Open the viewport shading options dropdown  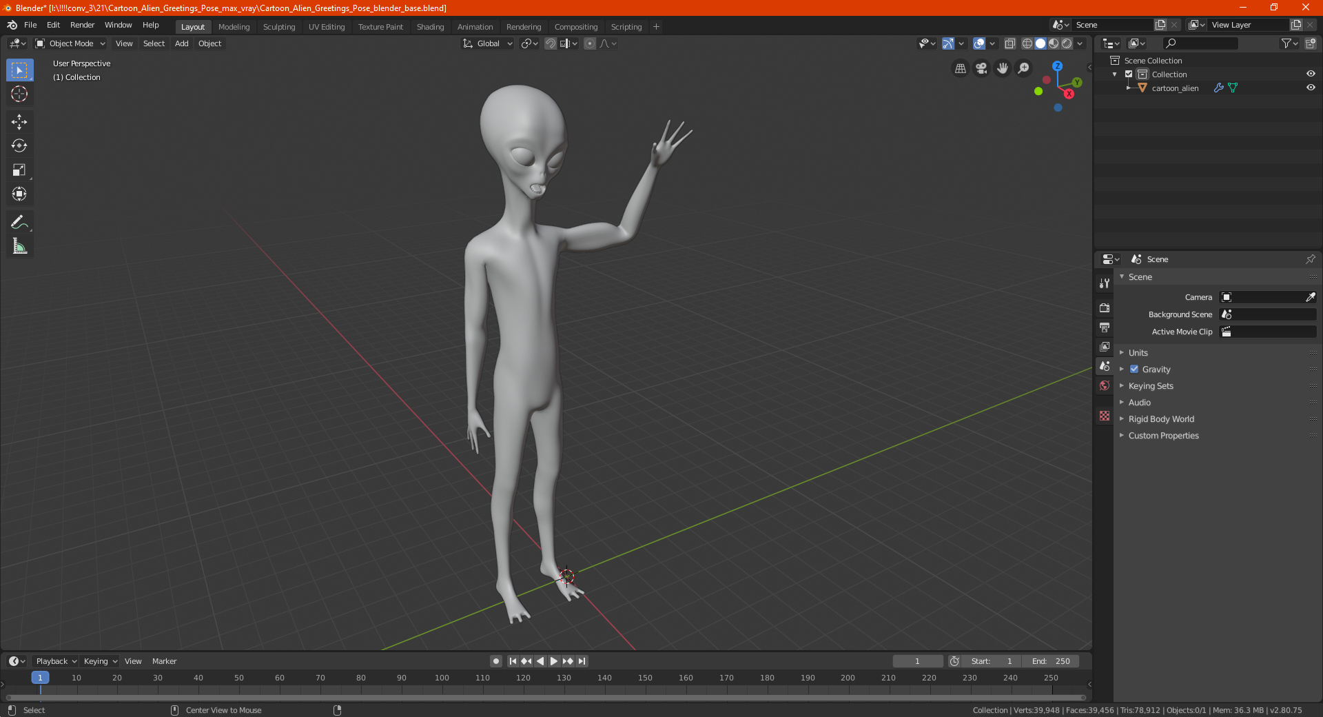tap(1080, 43)
